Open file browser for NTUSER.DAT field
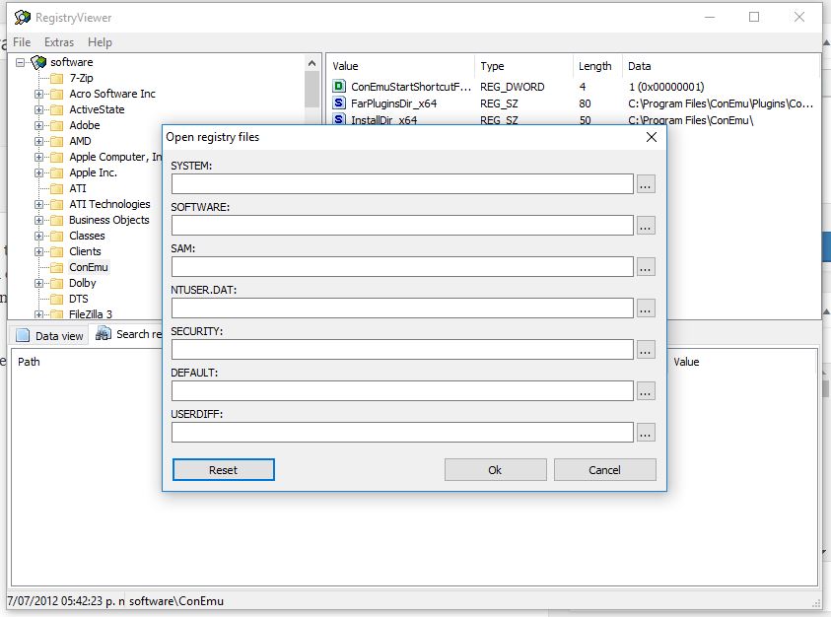The width and height of the screenshot is (831, 617). click(x=646, y=308)
